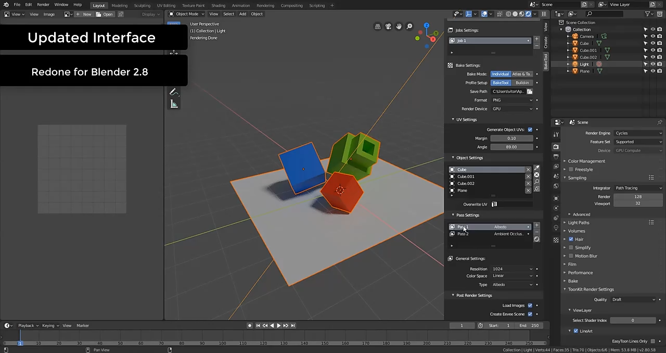
Task: Click the Individual bake mode button
Action: (500, 74)
